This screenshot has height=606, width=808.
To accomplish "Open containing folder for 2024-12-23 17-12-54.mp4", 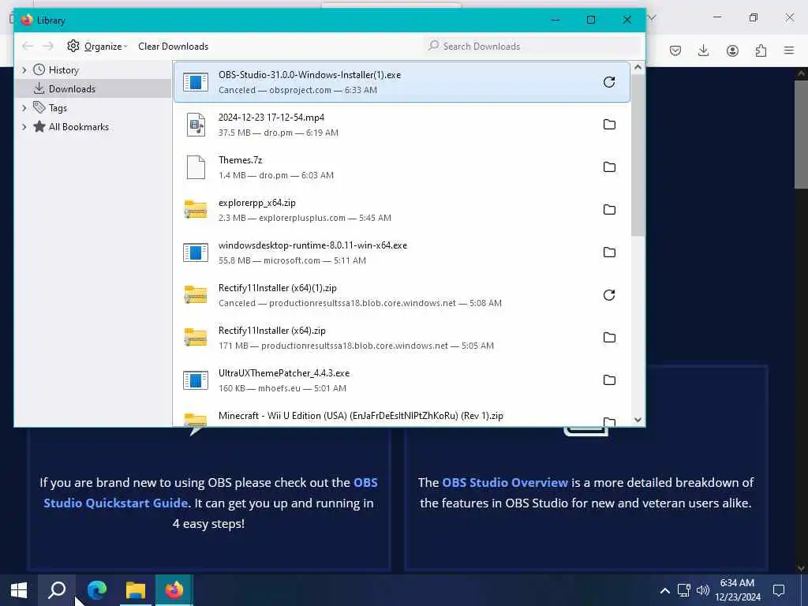I will pyautogui.click(x=609, y=125).
